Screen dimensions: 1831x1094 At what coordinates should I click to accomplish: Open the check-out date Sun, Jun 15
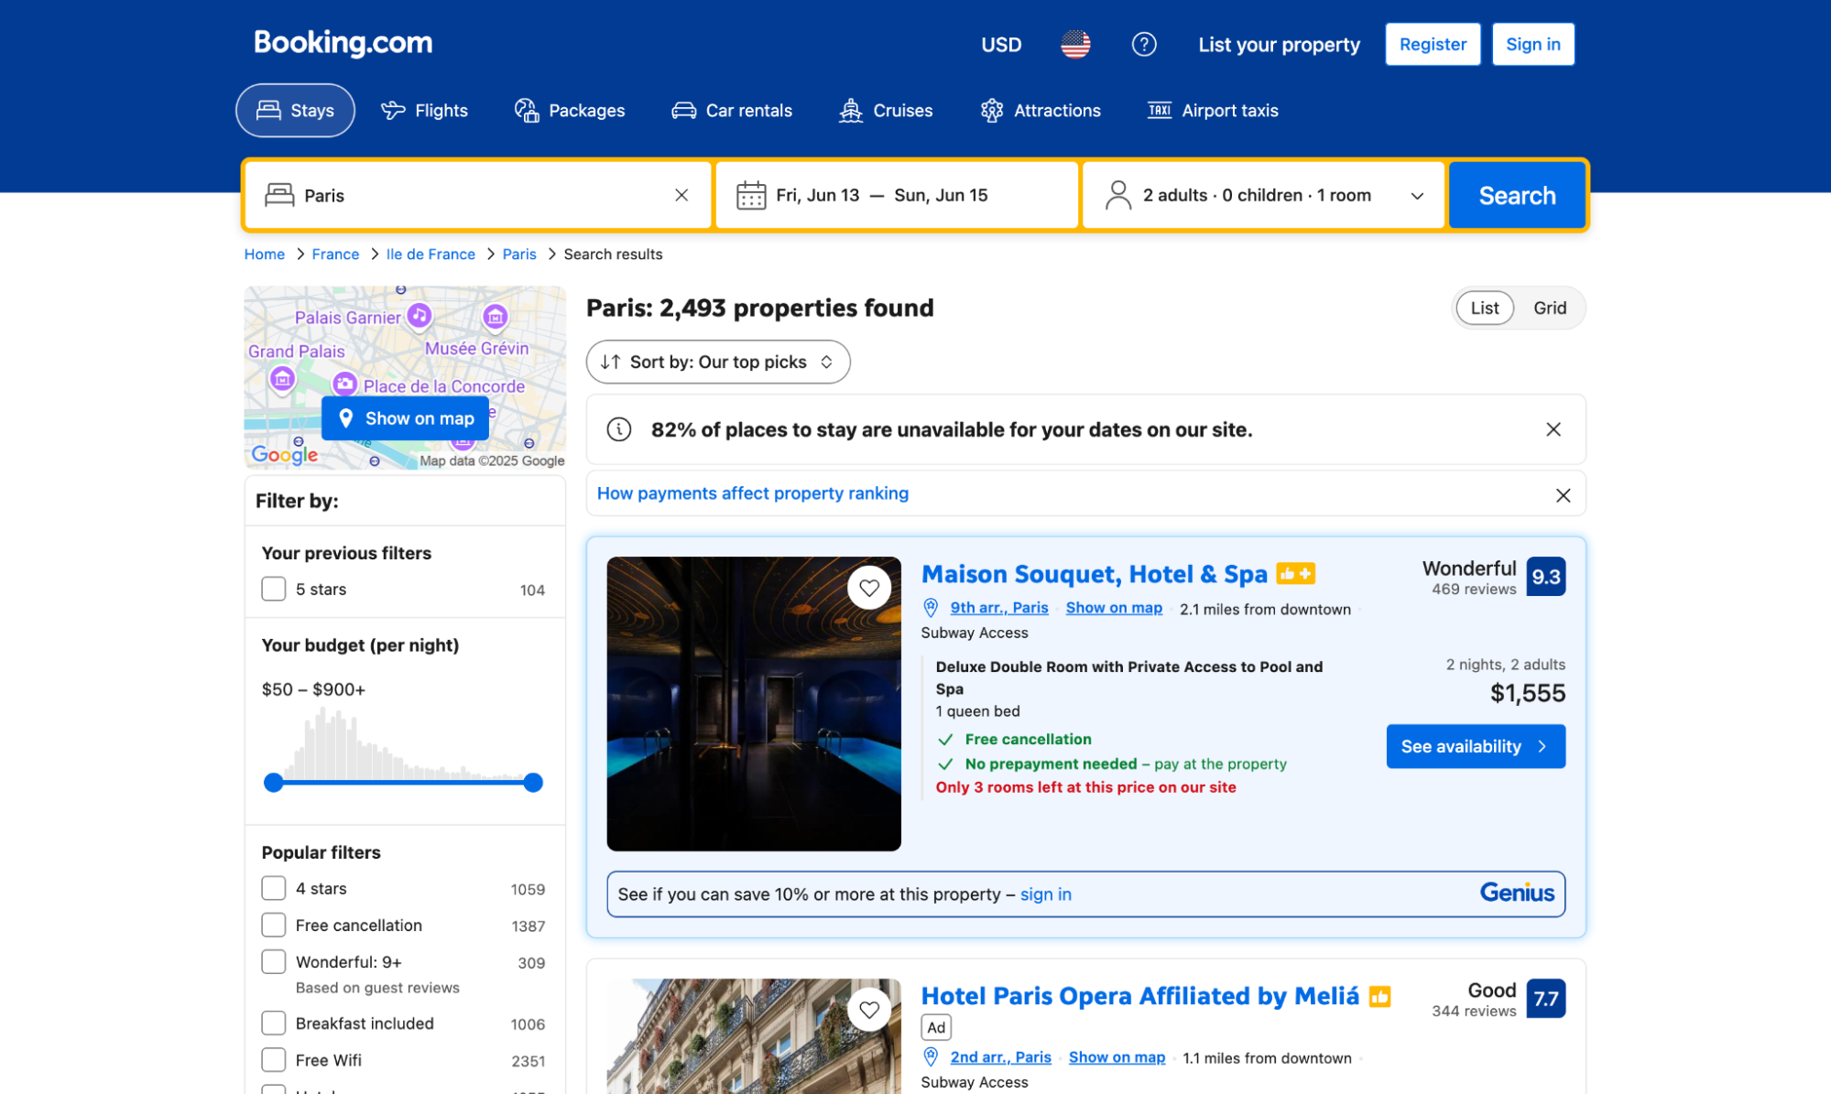(x=941, y=195)
